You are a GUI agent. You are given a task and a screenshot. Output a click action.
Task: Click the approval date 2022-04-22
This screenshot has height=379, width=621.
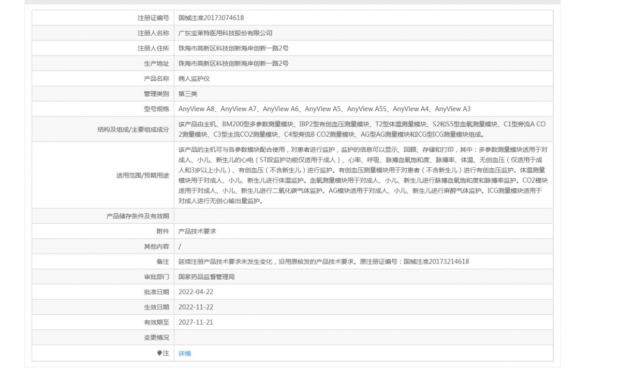tap(196, 292)
